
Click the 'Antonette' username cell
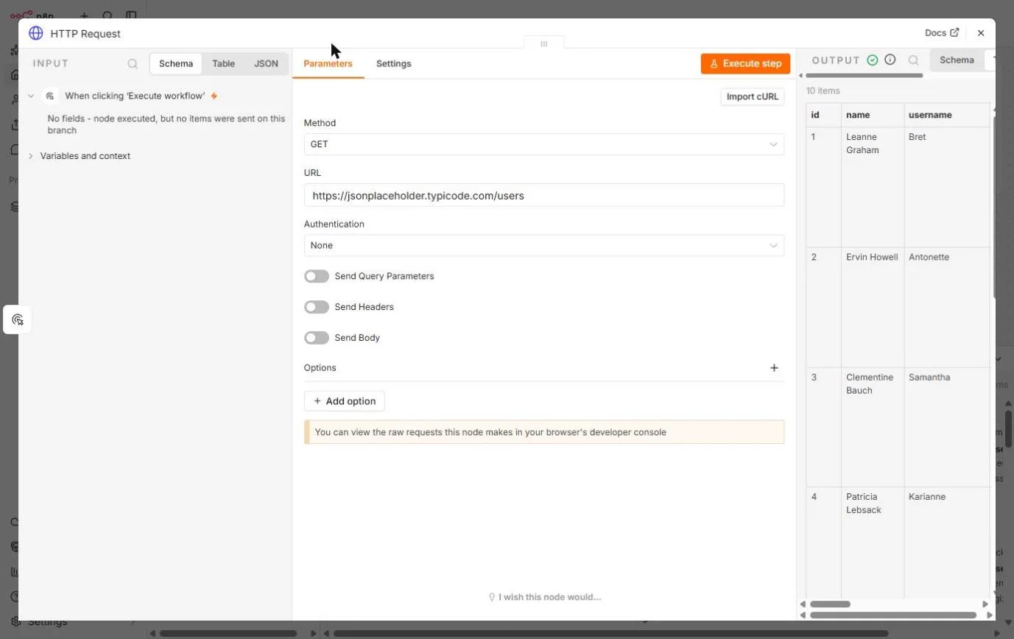(947, 308)
